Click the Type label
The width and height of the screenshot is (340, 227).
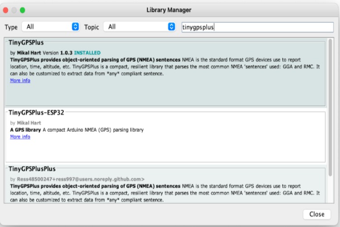11,27
